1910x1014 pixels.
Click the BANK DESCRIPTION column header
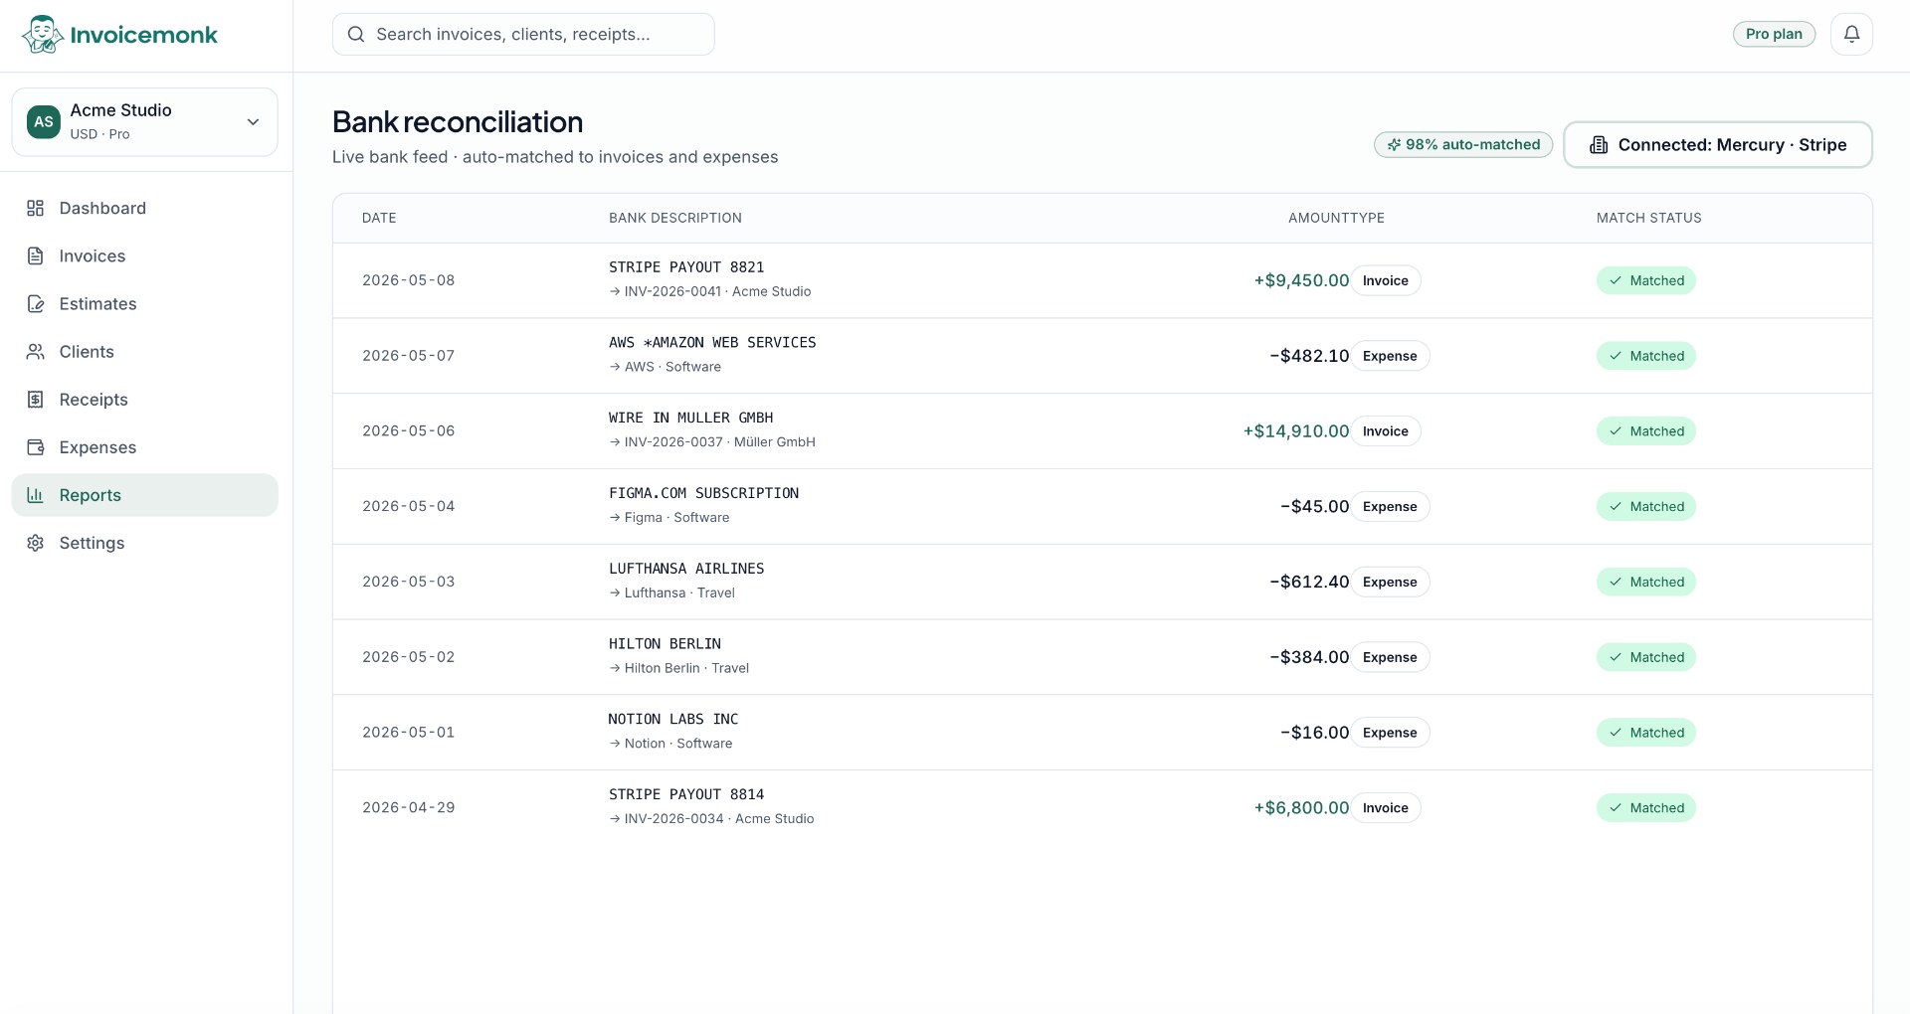point(675,218)
